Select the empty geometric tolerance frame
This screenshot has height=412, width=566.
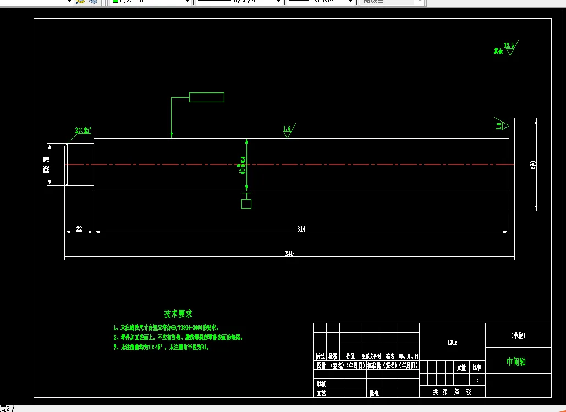point(207,97)
